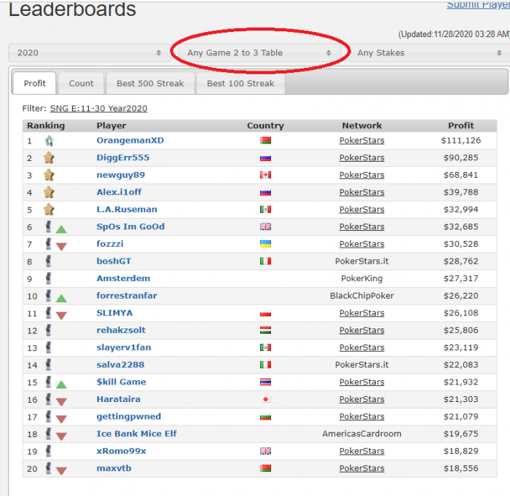Click the Ukraine flag in fozzzi row
Viewport: 510px width, 496px height.
(265, 244)
